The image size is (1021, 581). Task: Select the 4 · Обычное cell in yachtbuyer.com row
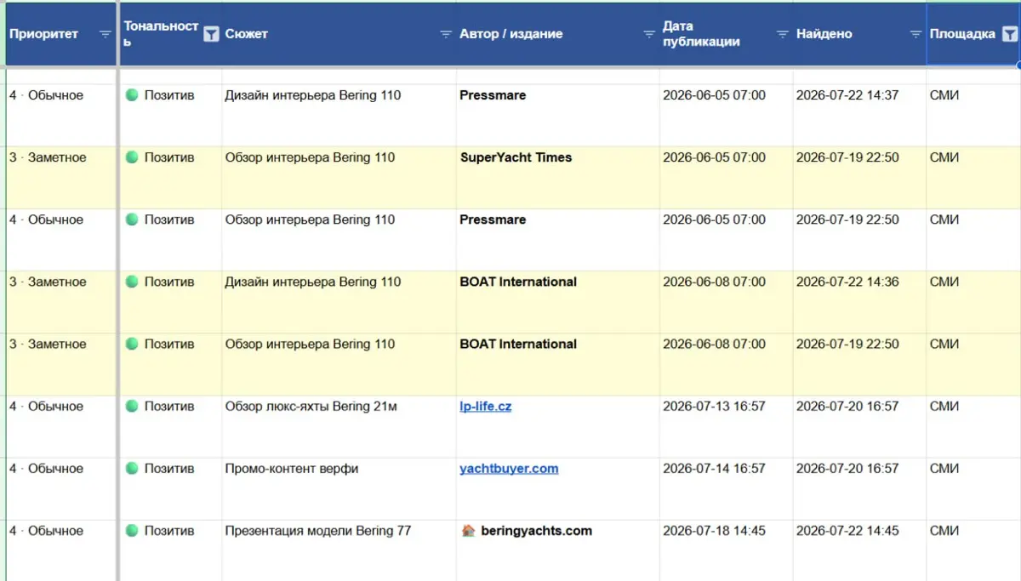(60, 488)
